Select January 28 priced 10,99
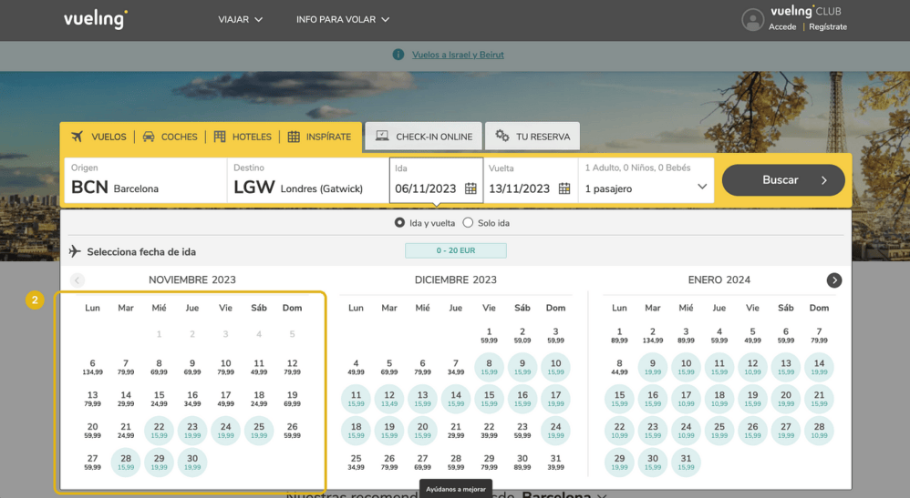910x498 pixels. point(820,430)
